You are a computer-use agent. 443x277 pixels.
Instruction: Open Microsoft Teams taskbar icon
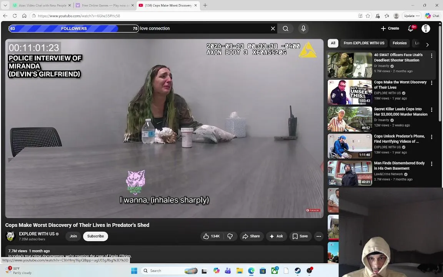[x=228, y=271]
